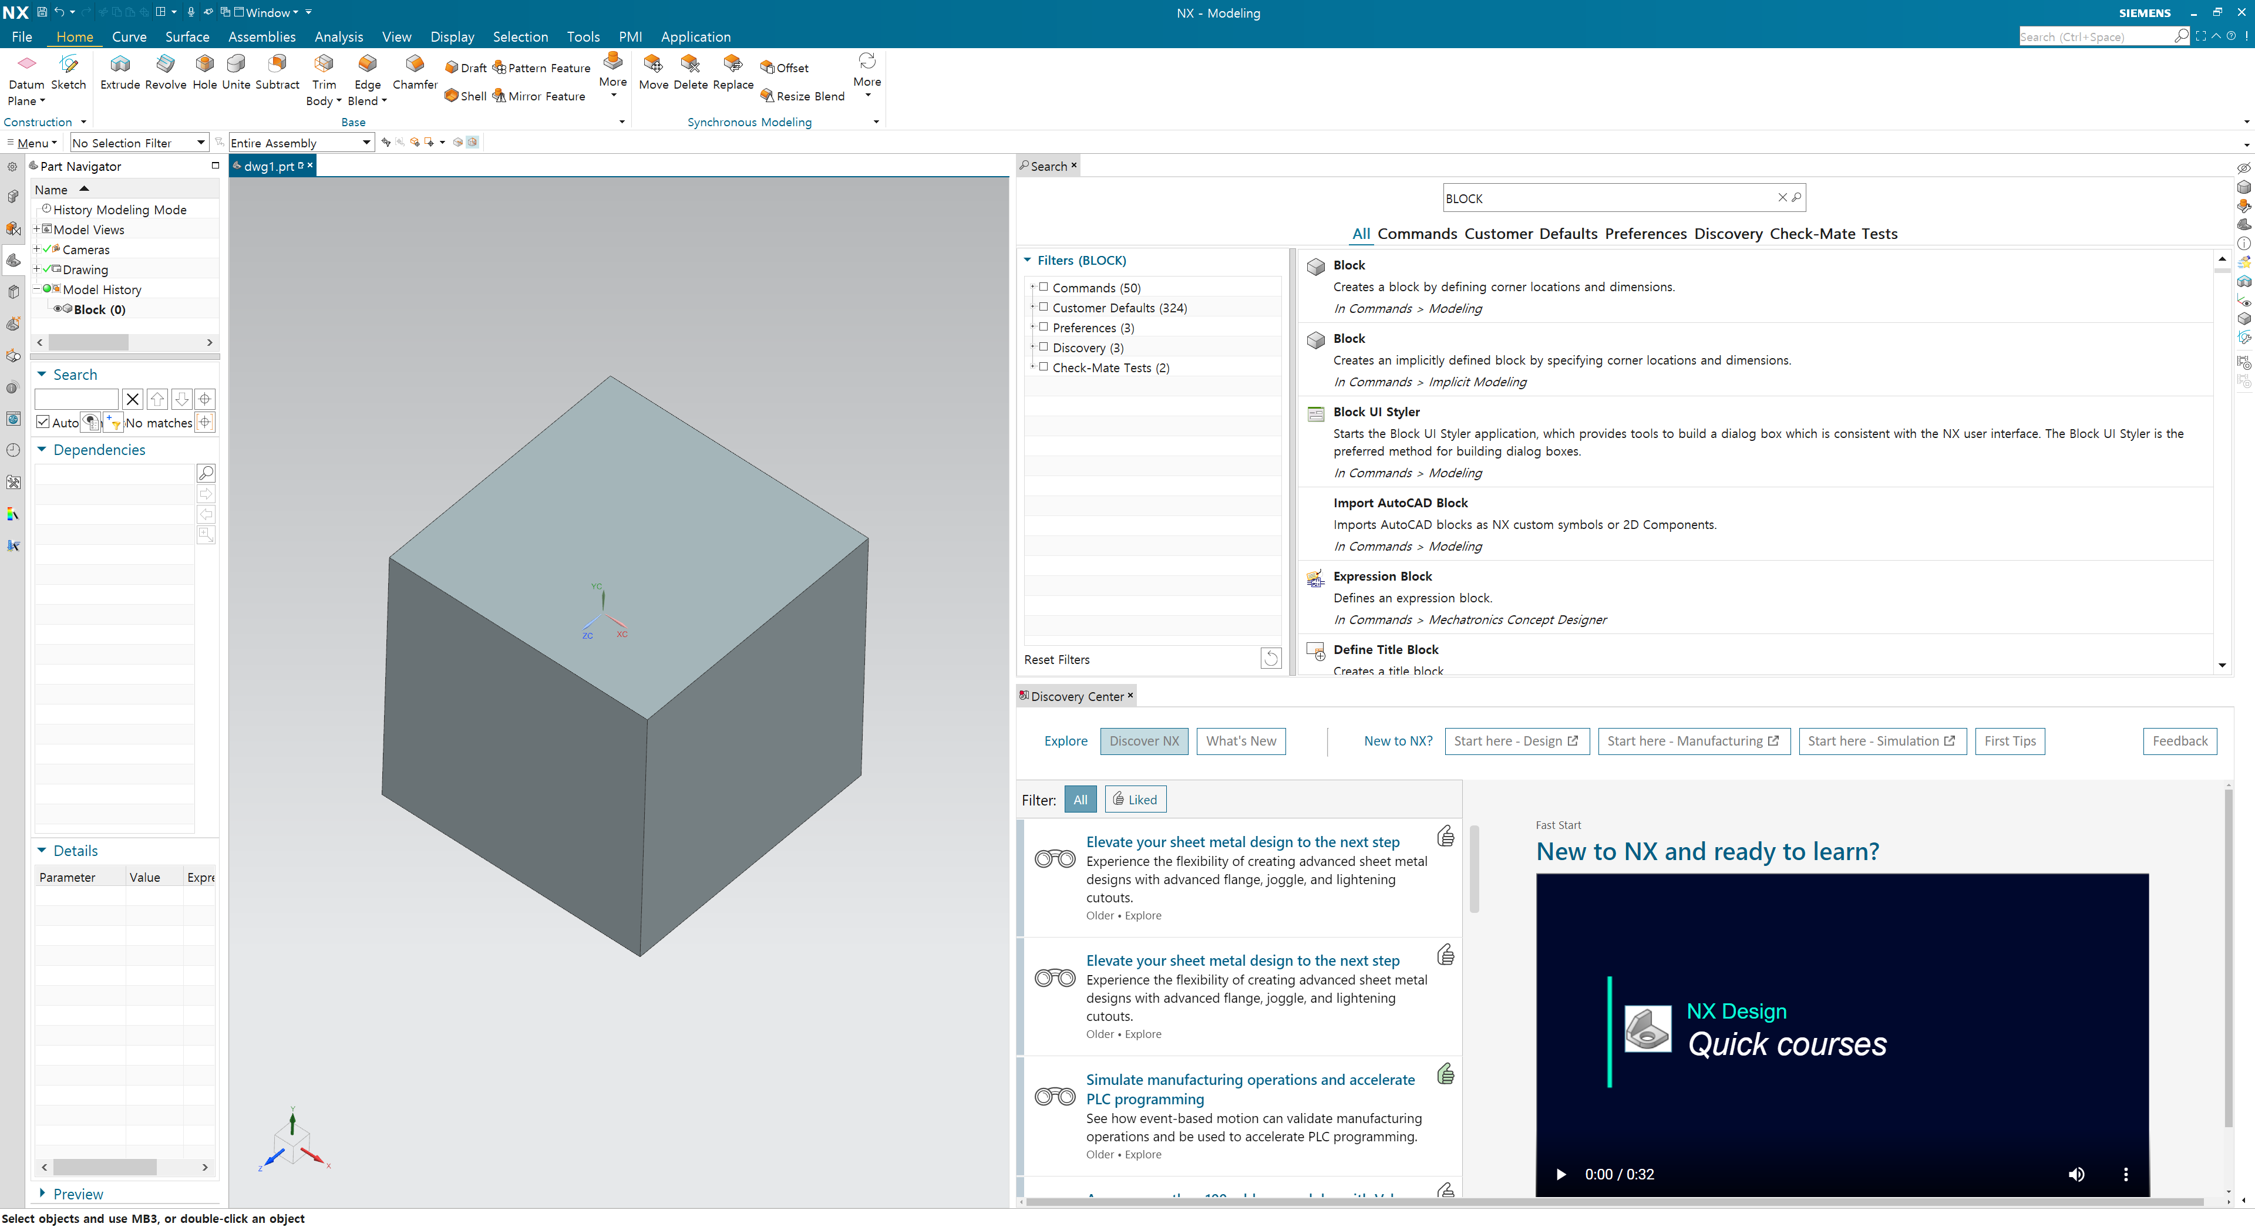Select the Chamfer tool
This screenshot has height=1227, width=2255.
[415, 72]
